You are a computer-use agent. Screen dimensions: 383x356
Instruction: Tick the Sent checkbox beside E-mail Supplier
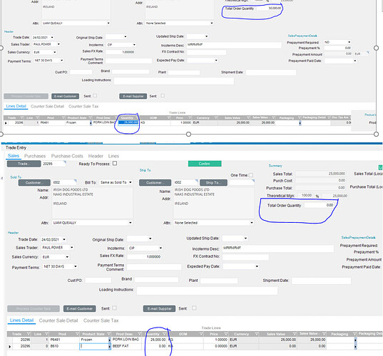pyautogui.click(x=194, y=308)
